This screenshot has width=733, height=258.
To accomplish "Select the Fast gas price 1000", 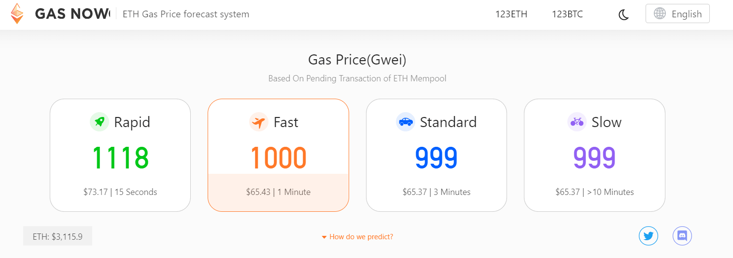I will [278, 158].
